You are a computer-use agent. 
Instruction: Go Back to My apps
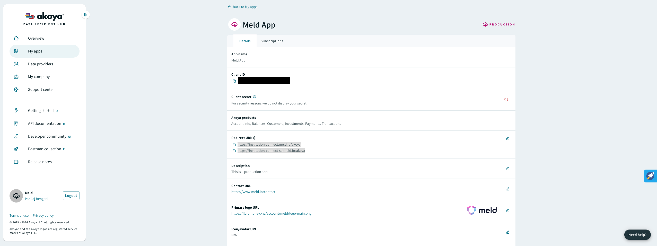tap(242, 7)
